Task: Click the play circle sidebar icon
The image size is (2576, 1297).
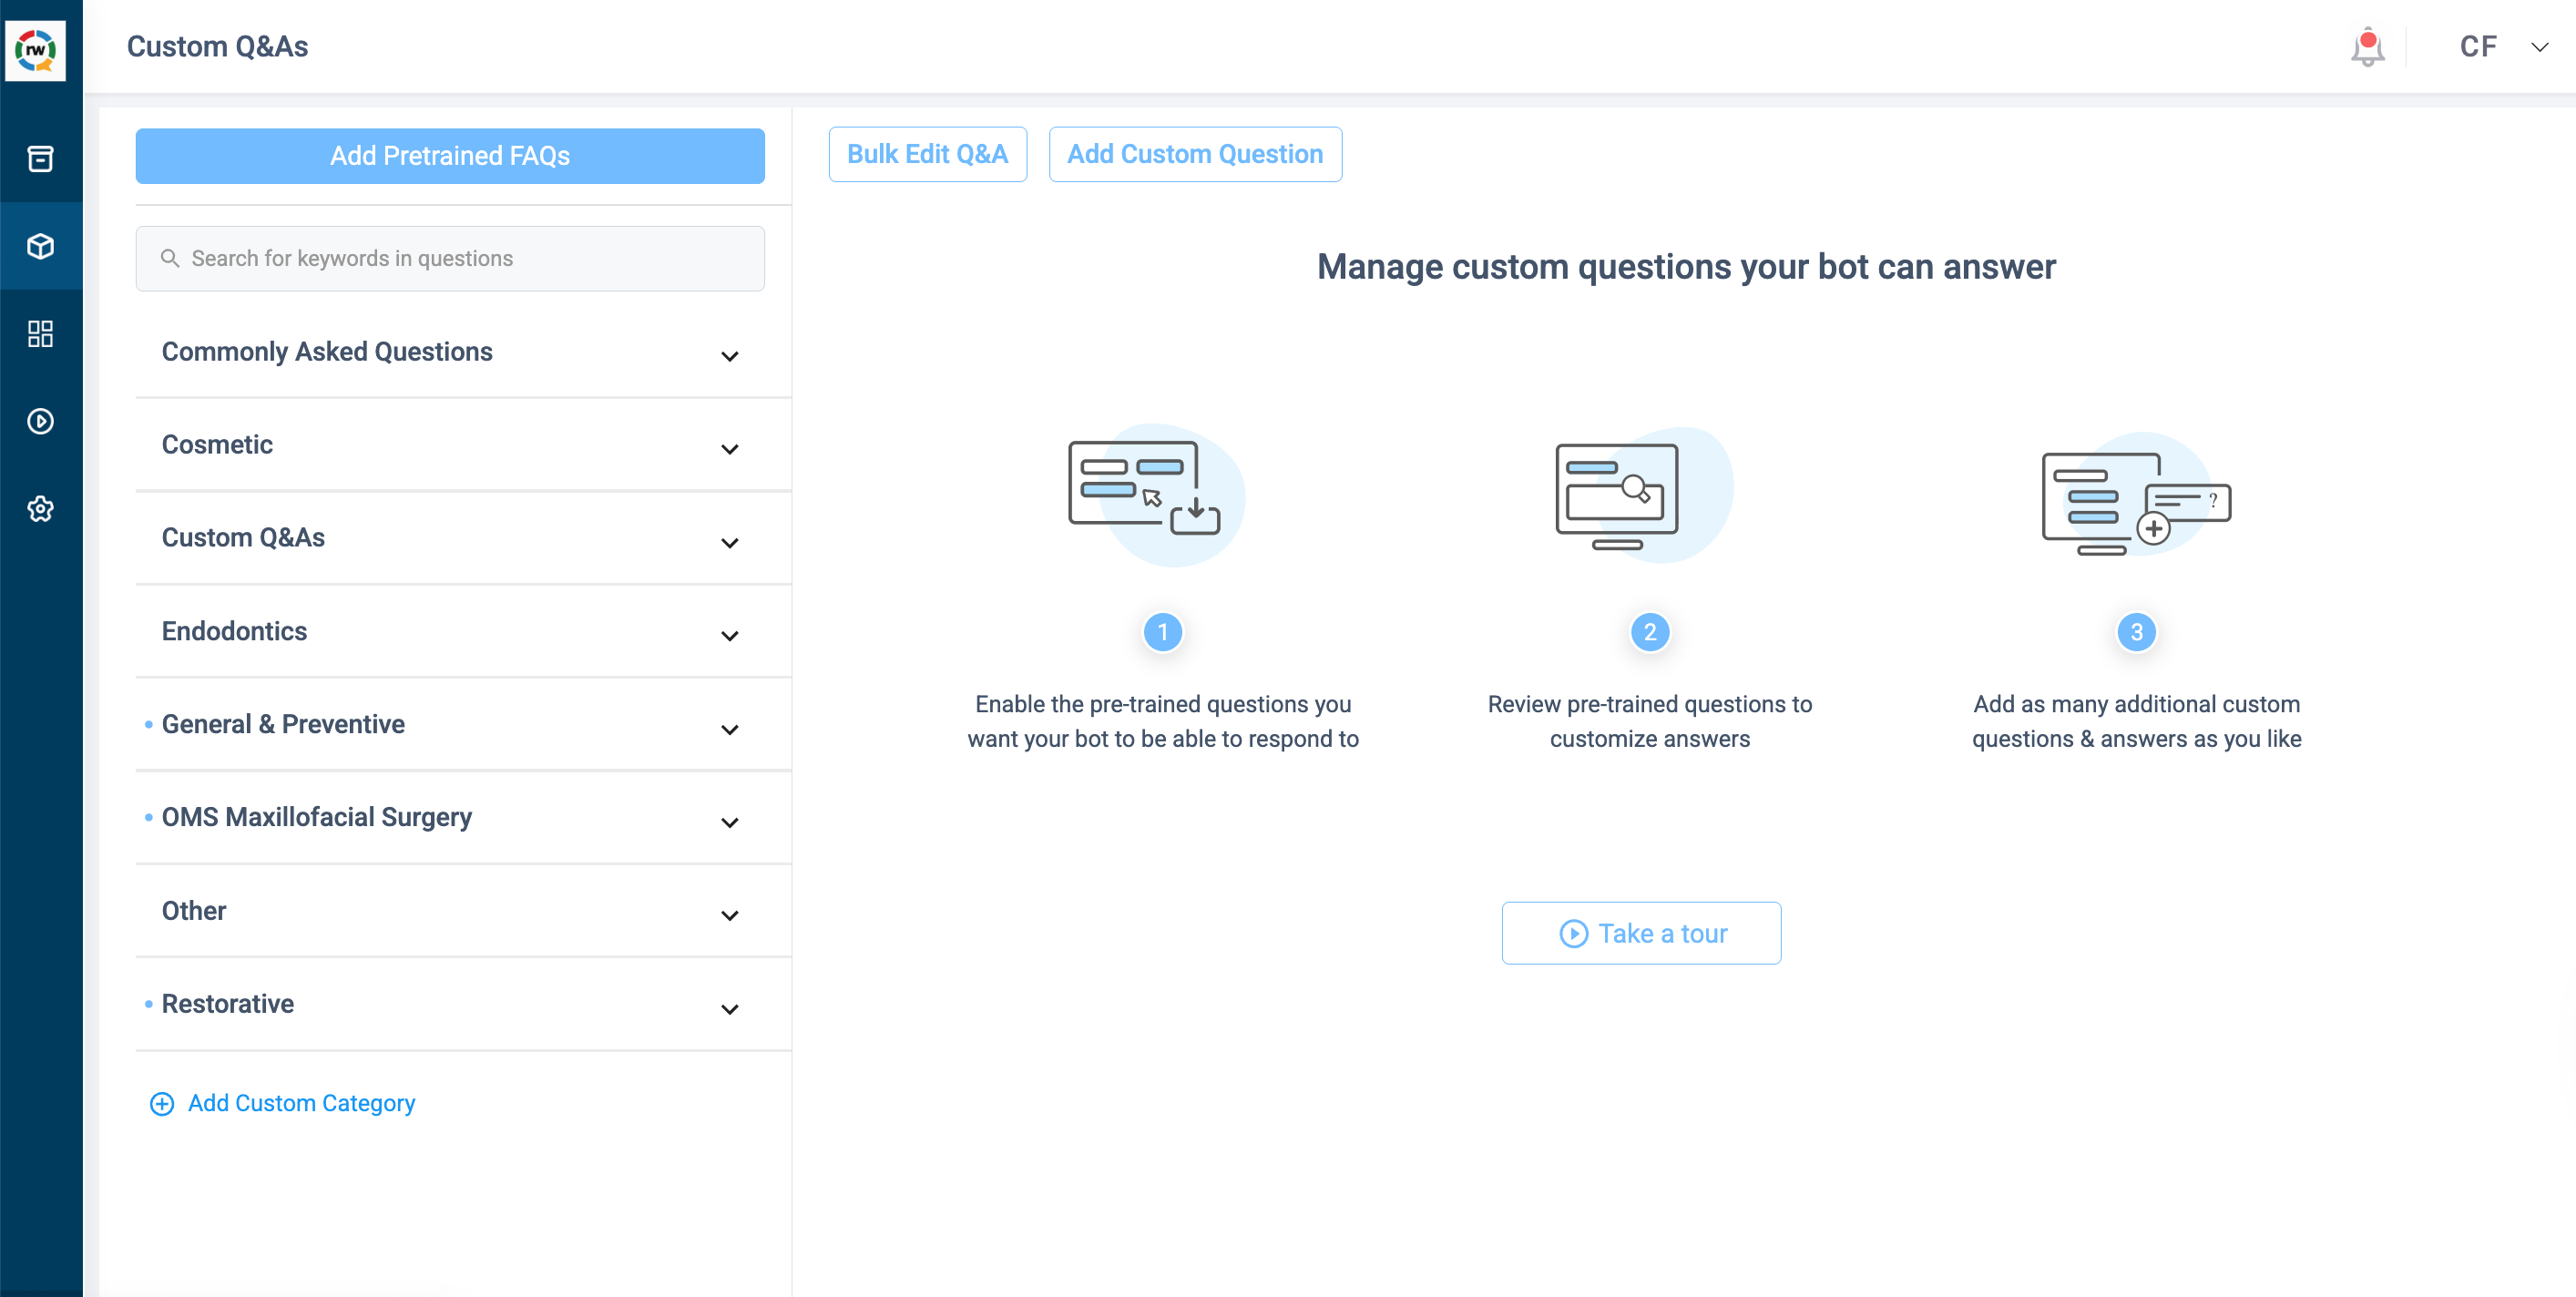Action: pyautogui.click(x=40, y=421)
